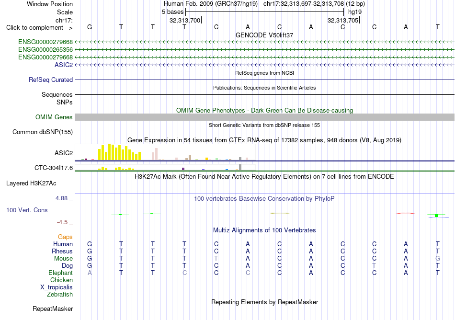Open the Layered H3K27Ac track label

pos(31,183)
